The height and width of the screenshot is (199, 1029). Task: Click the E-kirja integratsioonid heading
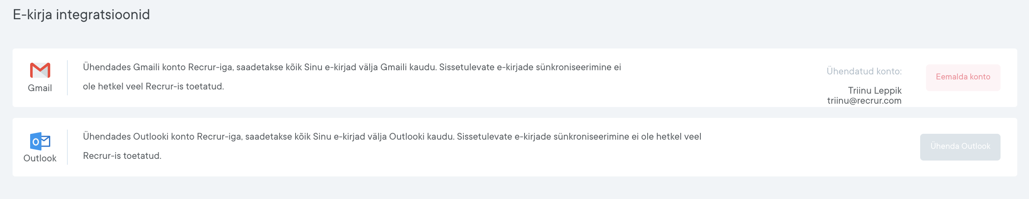81,15
